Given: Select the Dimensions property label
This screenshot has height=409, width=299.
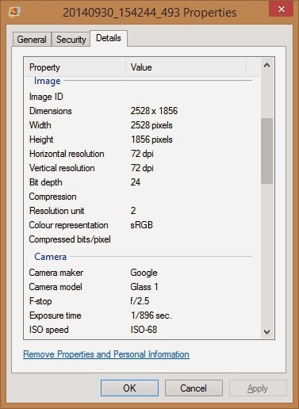Looking at the screenshot, I should (x=51, y=111).
